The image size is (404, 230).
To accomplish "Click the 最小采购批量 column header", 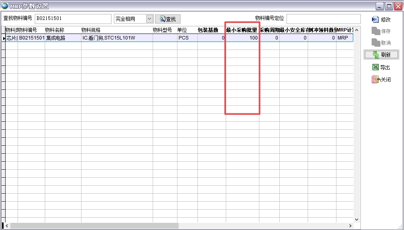I will point(242,30).
